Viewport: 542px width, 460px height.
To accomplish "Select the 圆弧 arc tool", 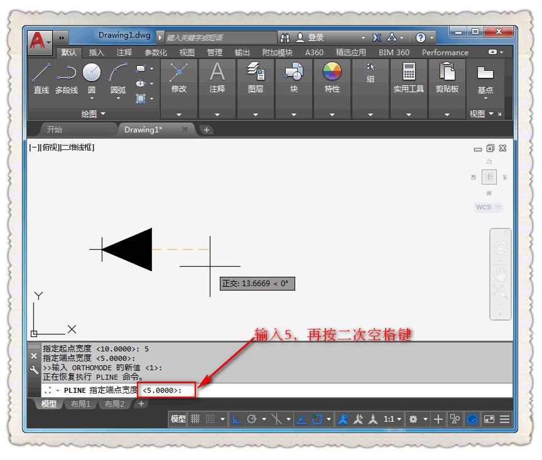I will (x=118, y=78).
